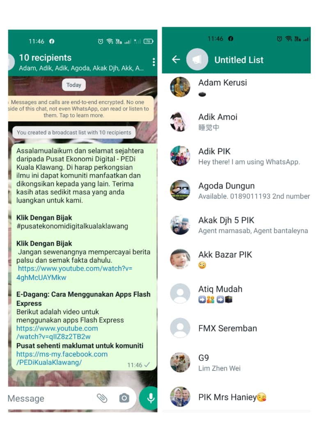
Task: Open the PEDiKualaKlawang Facebook link
Action: (62, 358)
